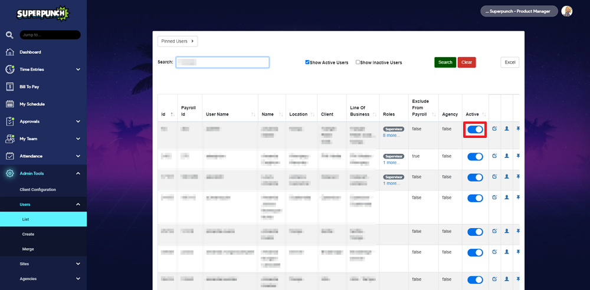Image resolution: width=590 pixels, height=290 pixels.
Task: Click Supervisor badge in '8 more...' row
Action: (x=394, y=129)
